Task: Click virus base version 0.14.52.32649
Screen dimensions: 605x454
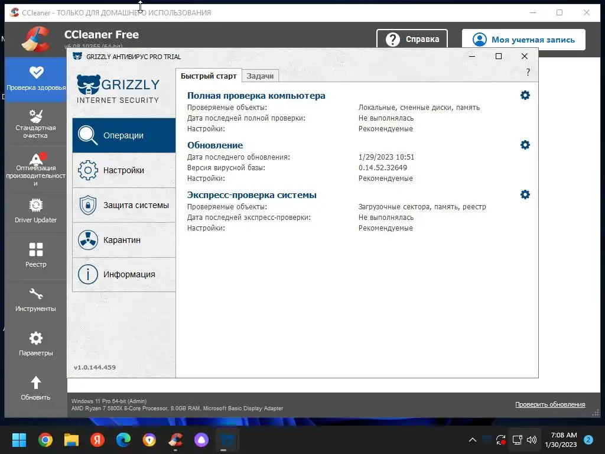Action: point(383,168)
